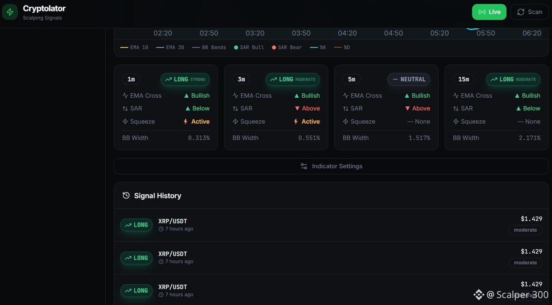This screenshot has height=305, width=552.
Task: Click the NEUTRAL signal badge on 5m card
Action: click(409, 79)
